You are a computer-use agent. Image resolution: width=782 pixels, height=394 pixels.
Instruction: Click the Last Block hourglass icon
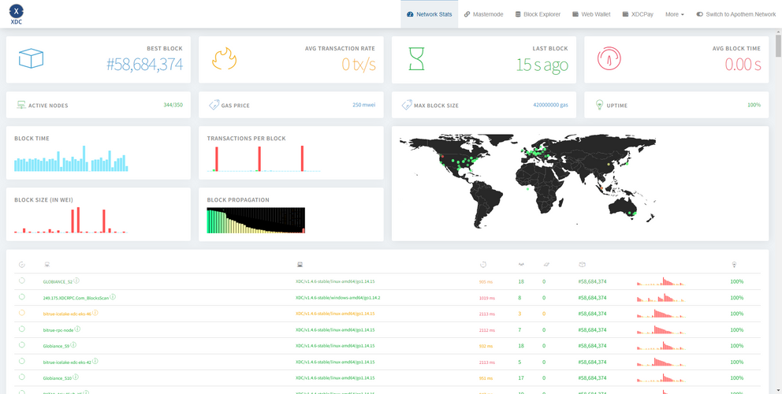point(415,59)
